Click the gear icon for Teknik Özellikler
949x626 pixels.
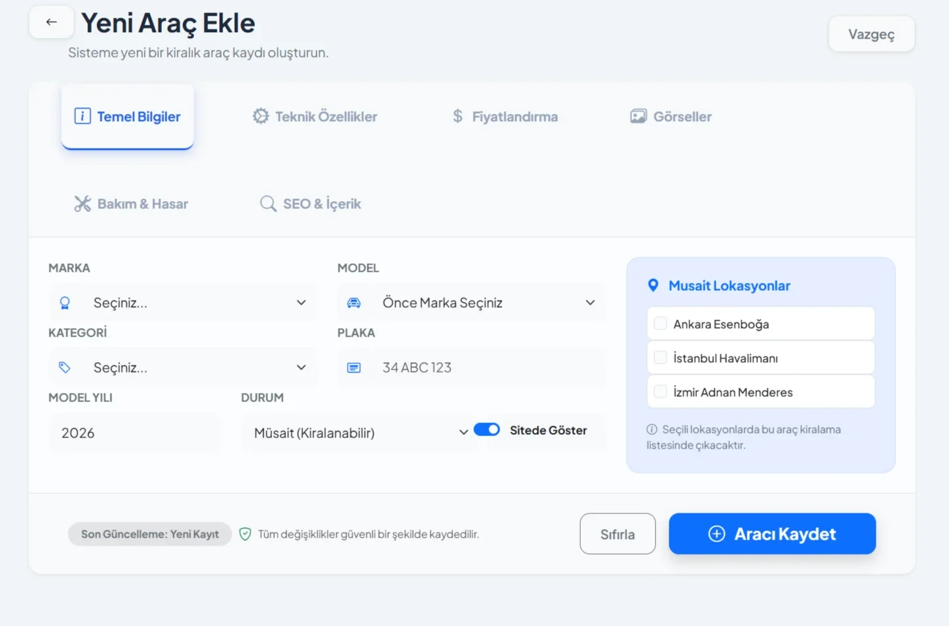261,117
